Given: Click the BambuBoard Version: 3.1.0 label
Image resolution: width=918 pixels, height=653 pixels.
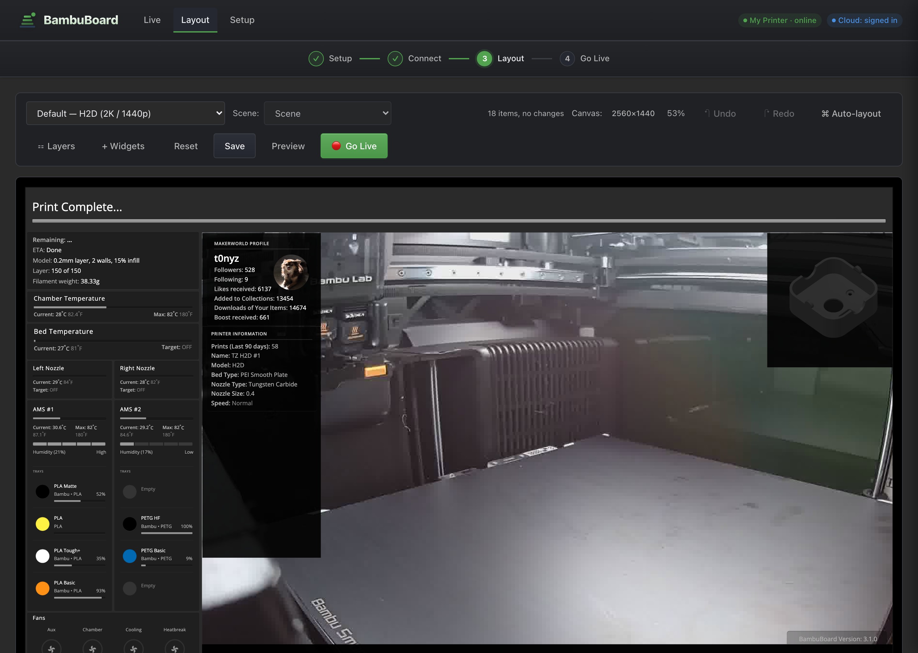Looking at the screenshot, I should pyautogui.click(x=838, y=639).
